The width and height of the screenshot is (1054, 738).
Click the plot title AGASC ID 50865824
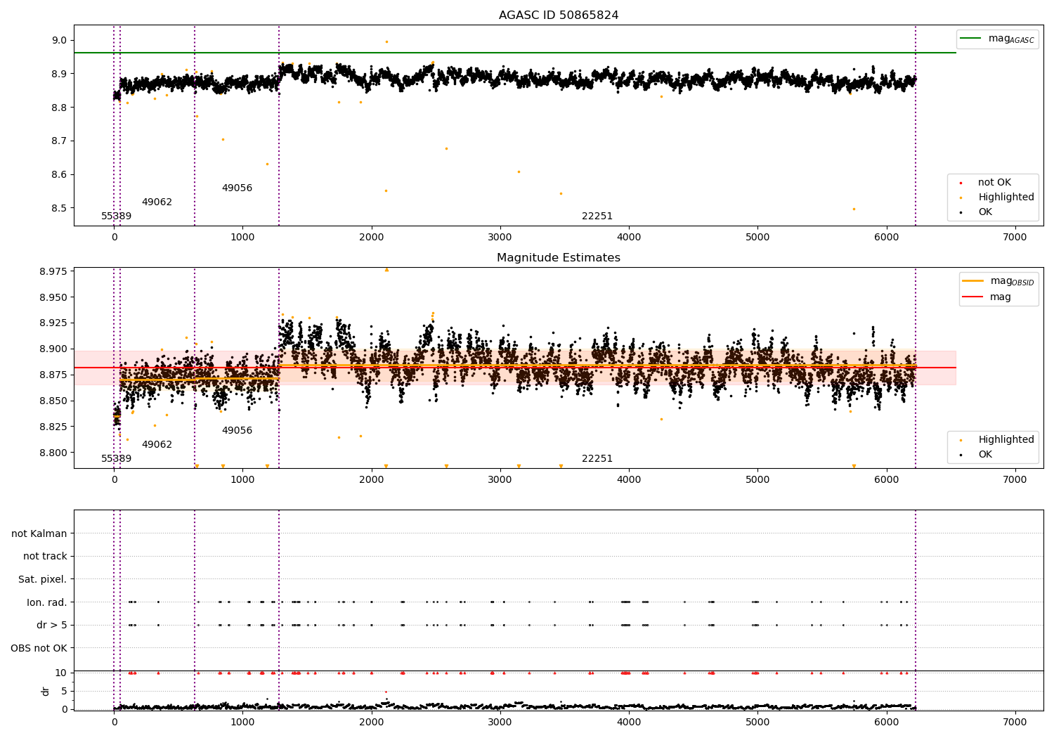[x=559, y=15]
